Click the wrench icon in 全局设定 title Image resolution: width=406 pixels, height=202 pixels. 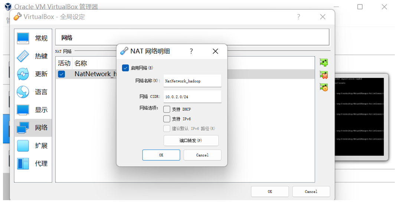coord(17,17)
